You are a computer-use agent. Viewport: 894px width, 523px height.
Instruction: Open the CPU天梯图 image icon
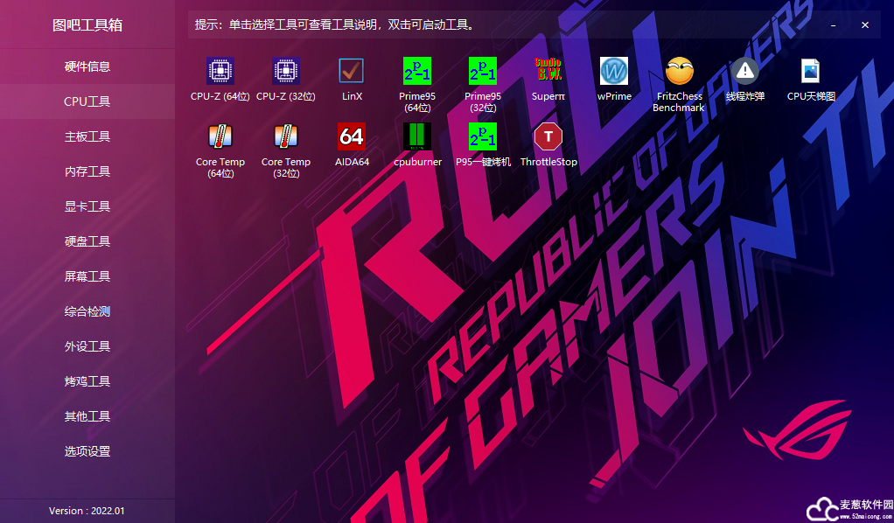811,72
